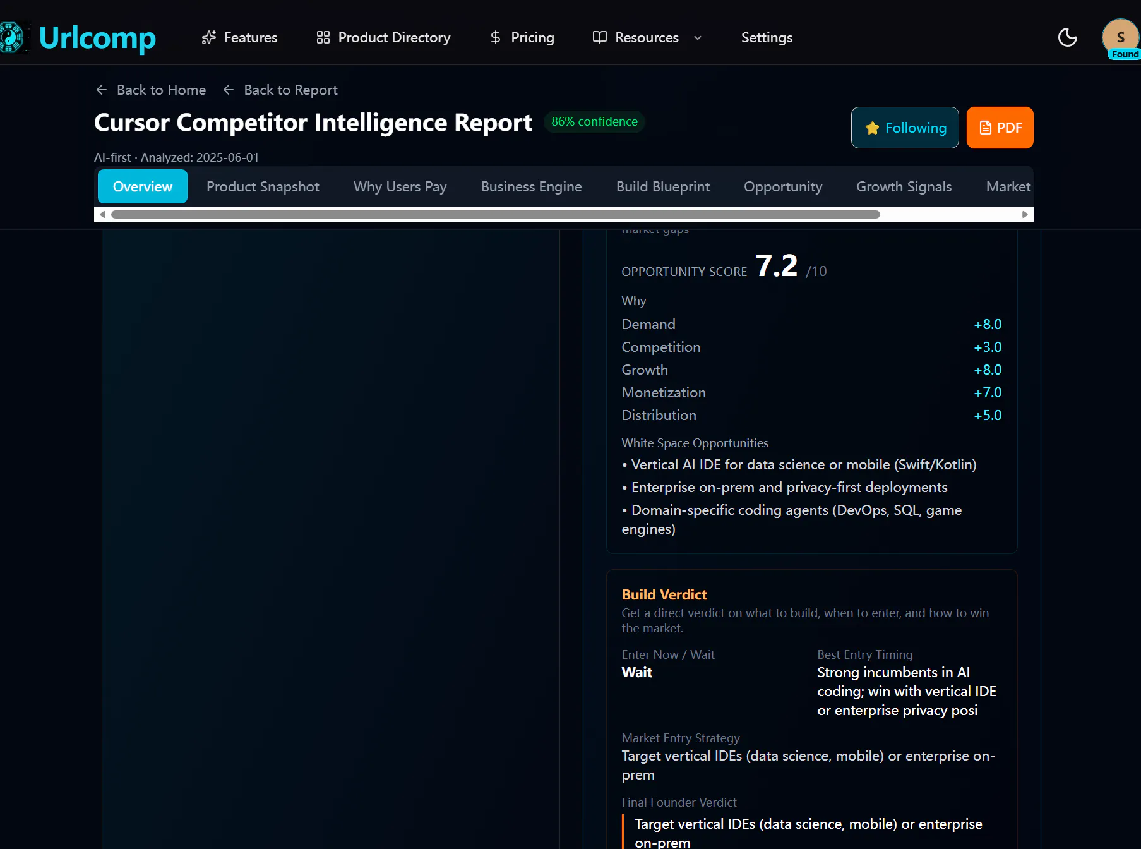Open the Features menu item

[239, 38]
